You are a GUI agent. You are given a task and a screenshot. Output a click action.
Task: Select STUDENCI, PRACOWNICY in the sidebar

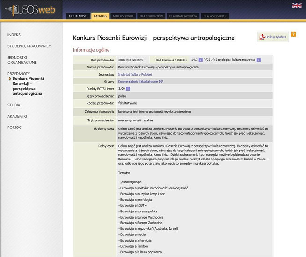click(29, 46)
